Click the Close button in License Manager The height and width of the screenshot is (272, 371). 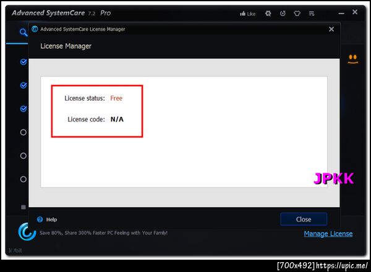(x=304, y=220)
